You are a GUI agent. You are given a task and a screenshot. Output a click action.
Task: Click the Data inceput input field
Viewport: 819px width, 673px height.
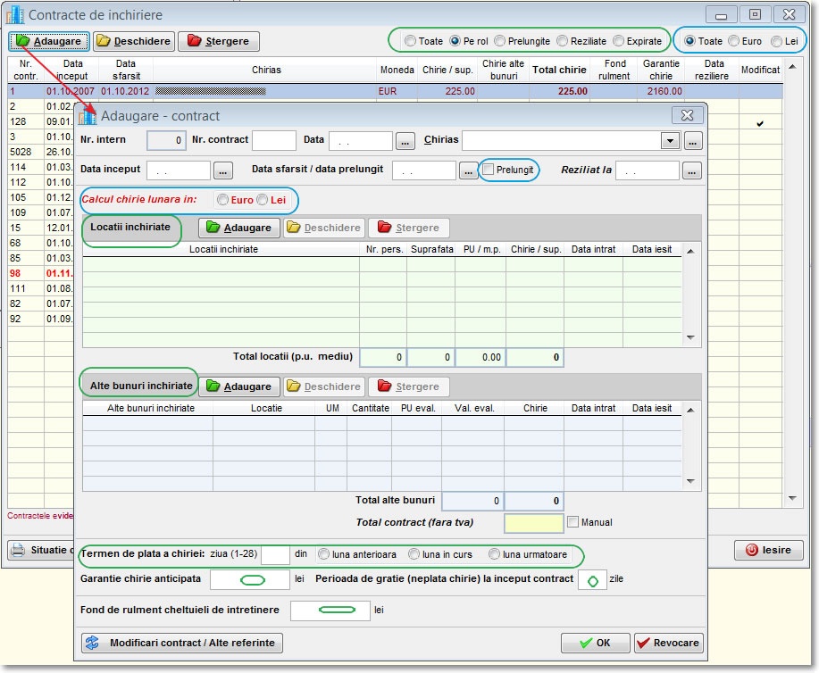point(179,170)
